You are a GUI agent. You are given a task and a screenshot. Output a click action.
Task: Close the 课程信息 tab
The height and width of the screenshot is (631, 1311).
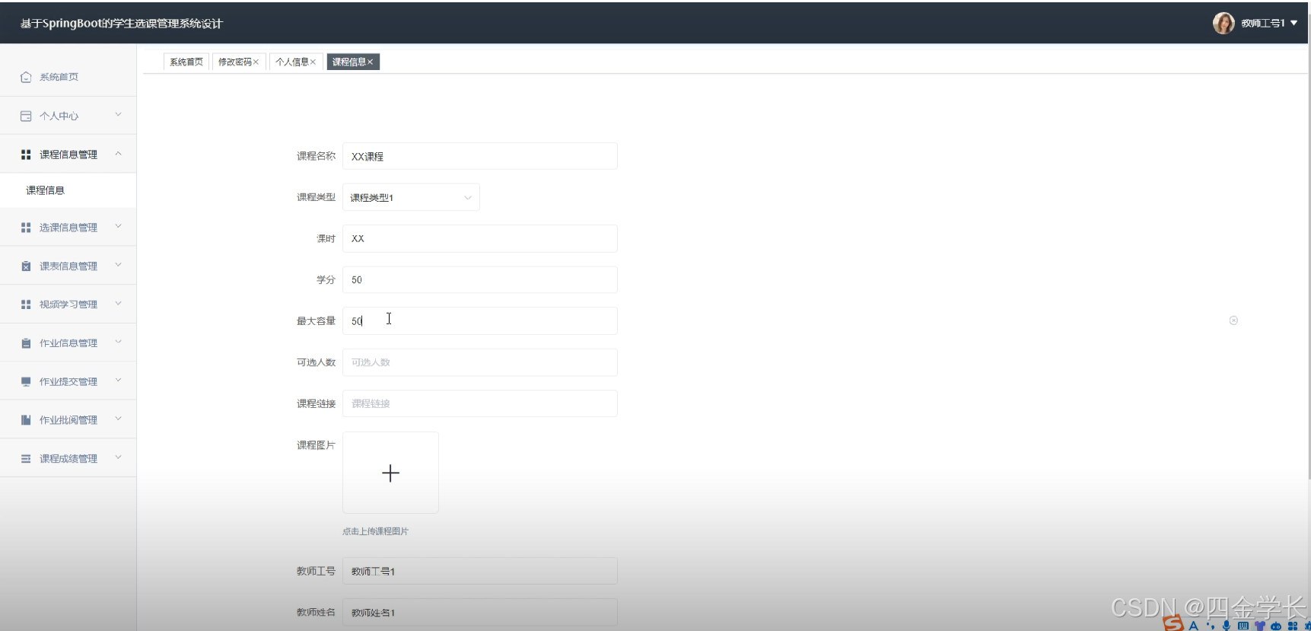coord(370,62)
